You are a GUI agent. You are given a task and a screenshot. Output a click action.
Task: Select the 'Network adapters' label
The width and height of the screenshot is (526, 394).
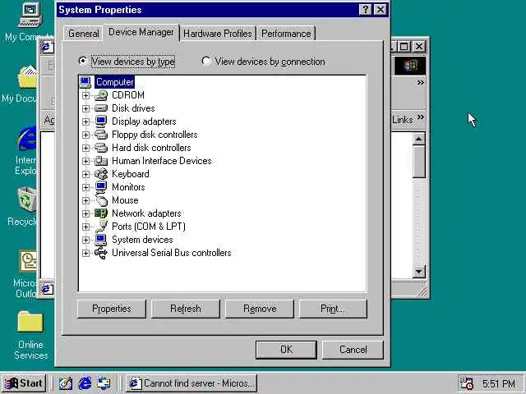(146, 213)
